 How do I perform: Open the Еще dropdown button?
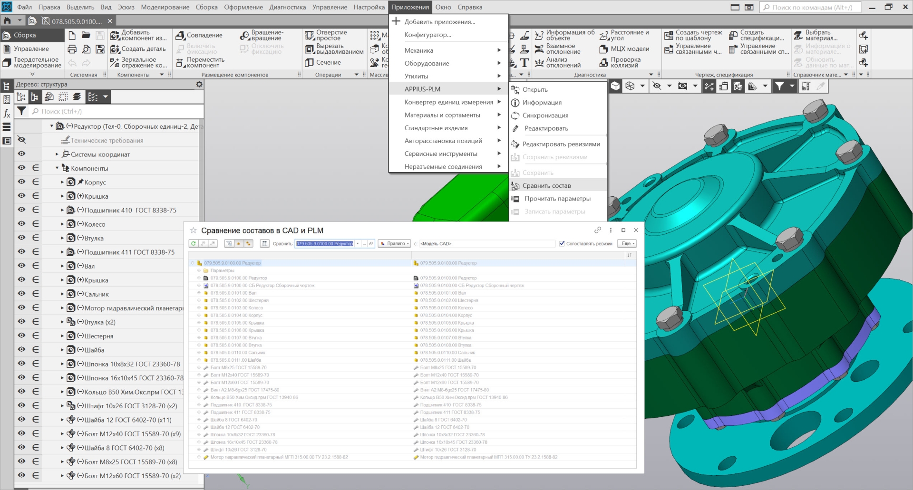coord(626,243)
